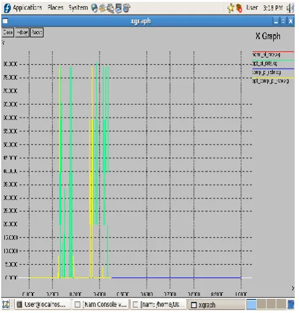This screenshot has height=313, width=299.
Task: Click the Show Desktop icon in taskbar
Action: point(6,304)
